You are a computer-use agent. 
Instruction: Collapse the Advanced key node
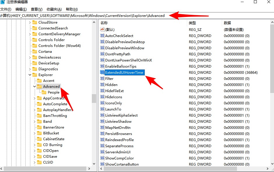[35, 87]
